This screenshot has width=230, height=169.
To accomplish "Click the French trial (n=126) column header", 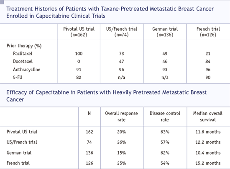I will click(208, 32).
